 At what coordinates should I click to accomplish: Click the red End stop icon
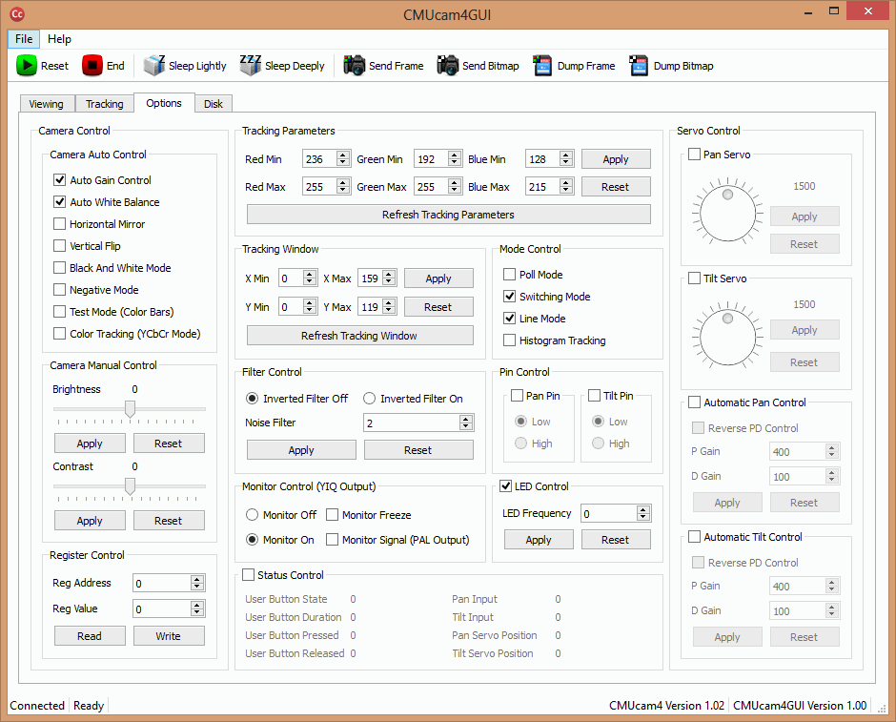tap(92, 66)
